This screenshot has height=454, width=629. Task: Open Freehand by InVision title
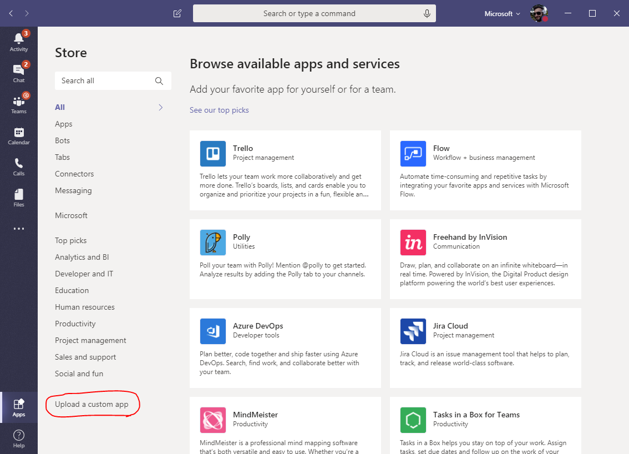click(470, 237)
